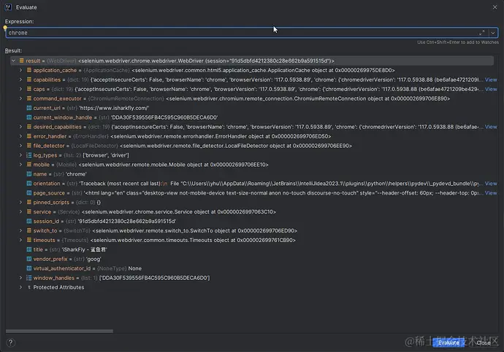Viewport: 504px width, 352px height.
Task: Expand the desired_capabilities node
Action: [20, 127]
